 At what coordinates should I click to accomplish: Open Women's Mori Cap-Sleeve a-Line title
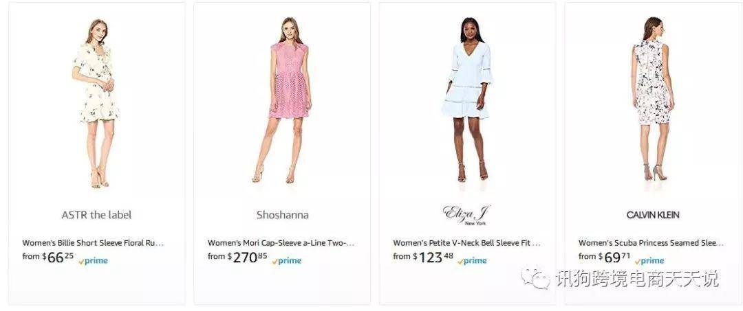[x=281, y=243]
